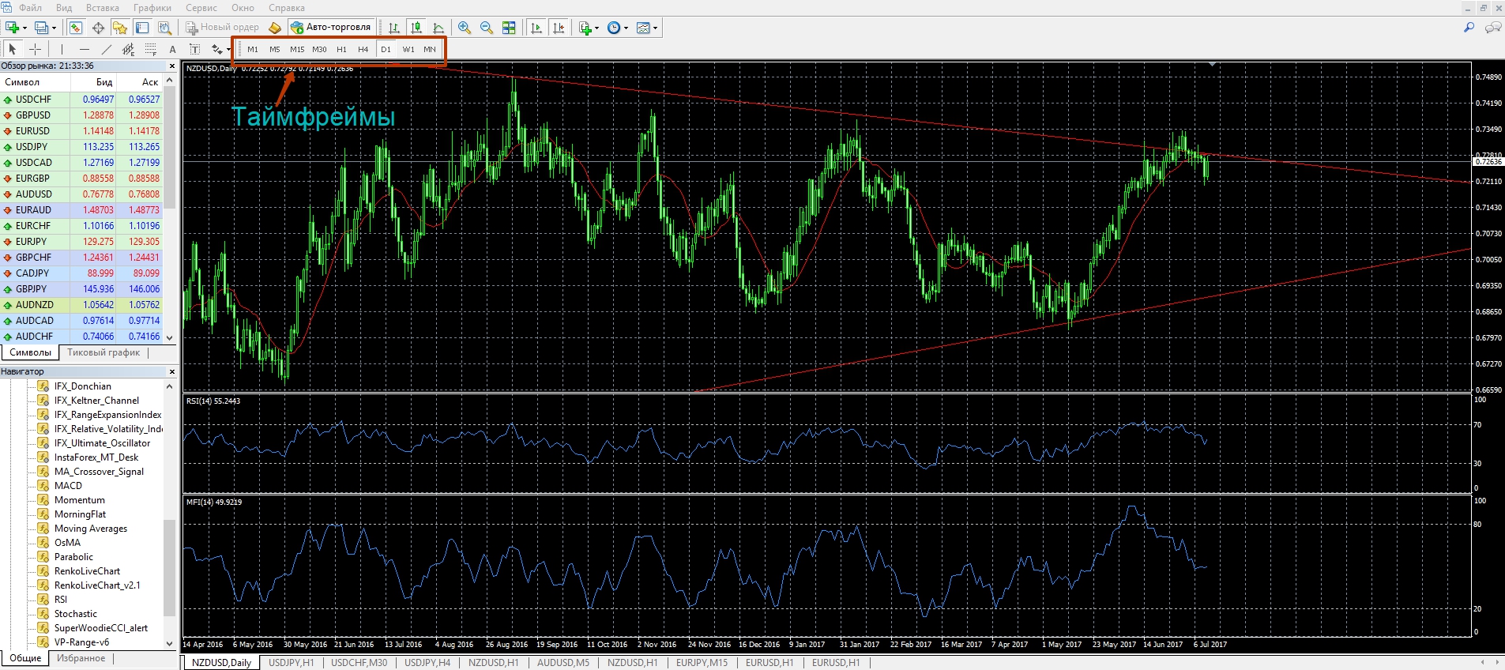The image size is (1505, 670).
Task: Select Moving Averages in Navigator
Action: [x=90, y=529]
